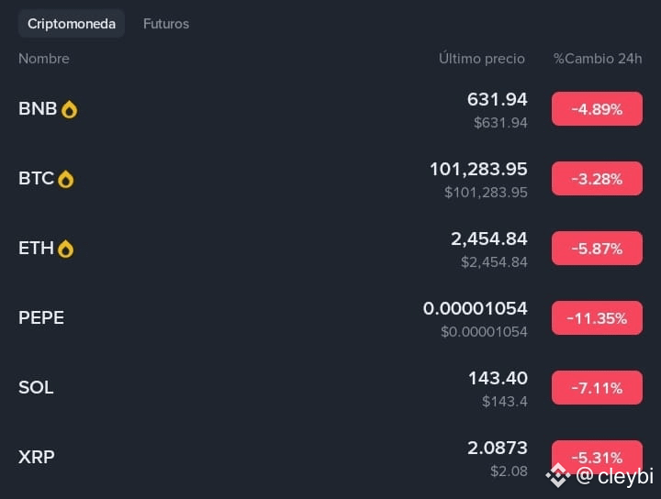The image size is (661, 499).
Task: Click the flame icon next to BNB
Action: [69, 109]
